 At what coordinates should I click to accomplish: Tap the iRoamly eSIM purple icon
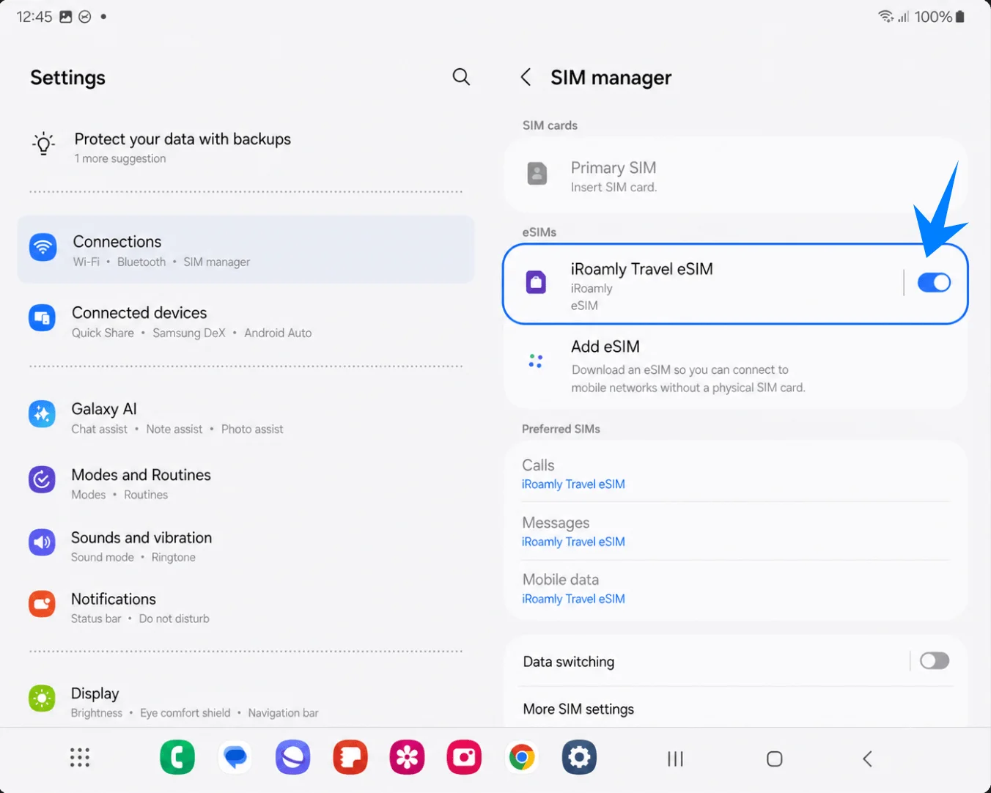pyautogui.click(x=537, y=282)
